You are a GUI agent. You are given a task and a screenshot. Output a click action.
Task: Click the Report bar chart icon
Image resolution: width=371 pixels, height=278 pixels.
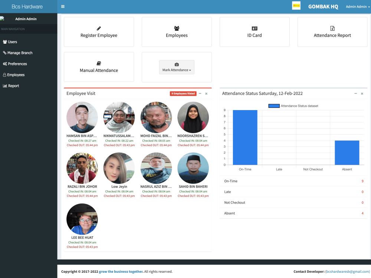(x=5, y=86)
